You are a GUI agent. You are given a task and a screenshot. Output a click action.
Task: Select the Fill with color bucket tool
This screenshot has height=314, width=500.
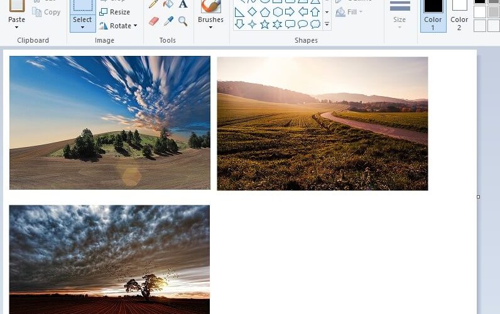pyautogui.click(x=168, y=4)
